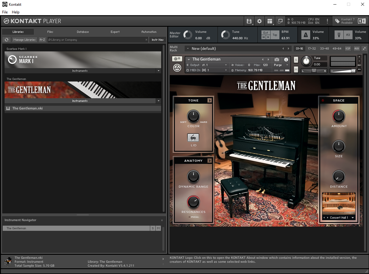Image resolution: width=369 pixels, height=274 pixels.
Task: Expand the info pane arrow in the status bar
Action: (x=163, y=259)
